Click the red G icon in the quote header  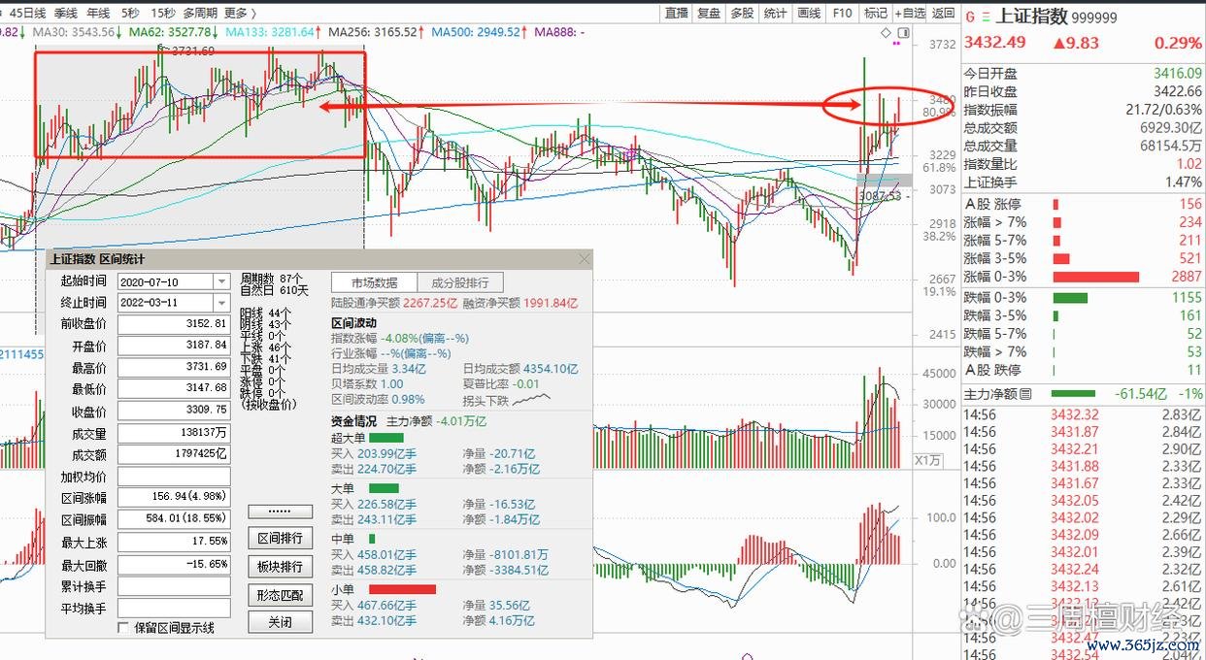tap(970, 16)
